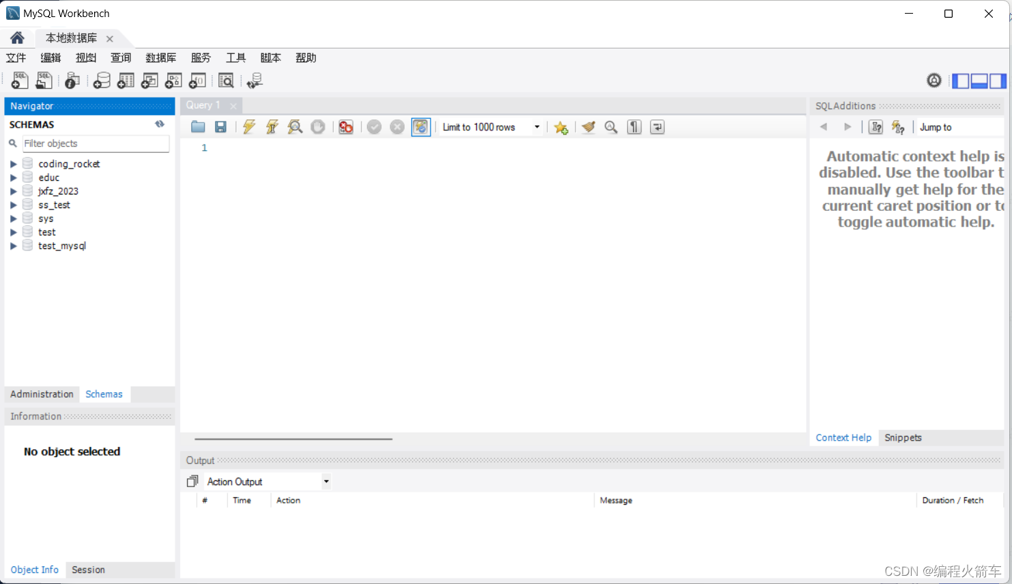
Task: Toggle the bottom output panel visibility
Action: [x=979, y=81]
